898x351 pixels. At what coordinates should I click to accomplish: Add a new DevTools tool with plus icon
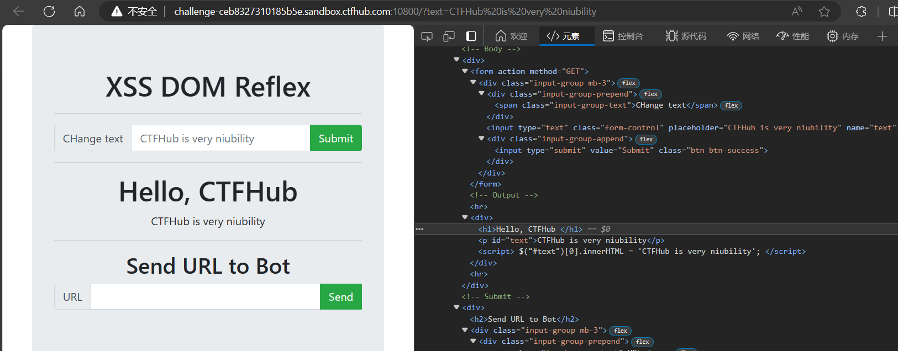882,36
